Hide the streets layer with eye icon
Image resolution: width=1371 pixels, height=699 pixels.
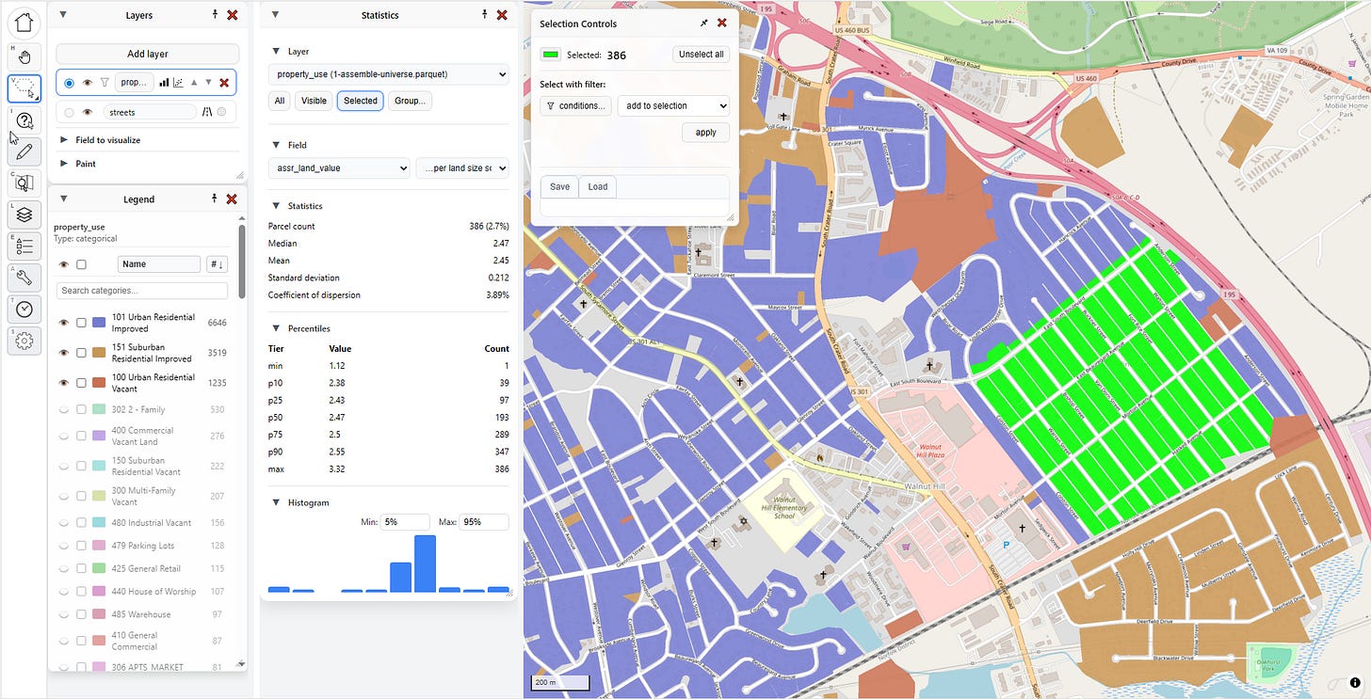pyautogui.click(x=87, y=112)
